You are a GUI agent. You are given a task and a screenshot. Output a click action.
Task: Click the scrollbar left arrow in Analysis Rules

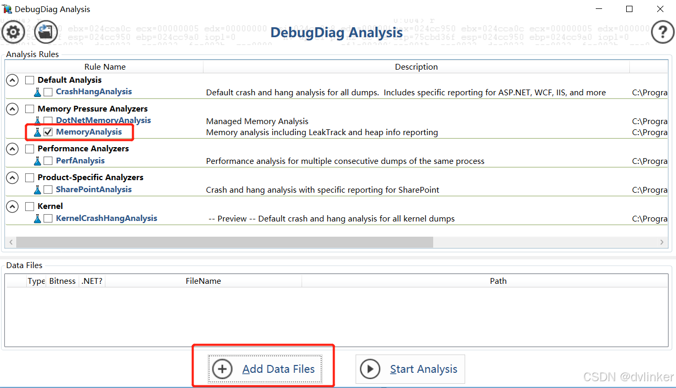[10, 242]
